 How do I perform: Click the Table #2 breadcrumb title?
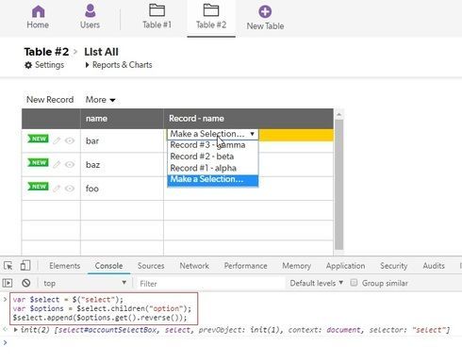coord(46,52)
